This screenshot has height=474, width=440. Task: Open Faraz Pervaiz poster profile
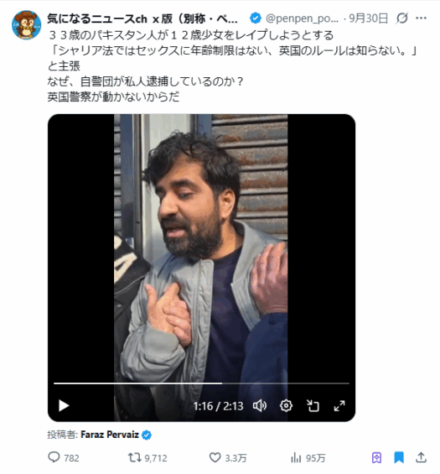[110, 435]
